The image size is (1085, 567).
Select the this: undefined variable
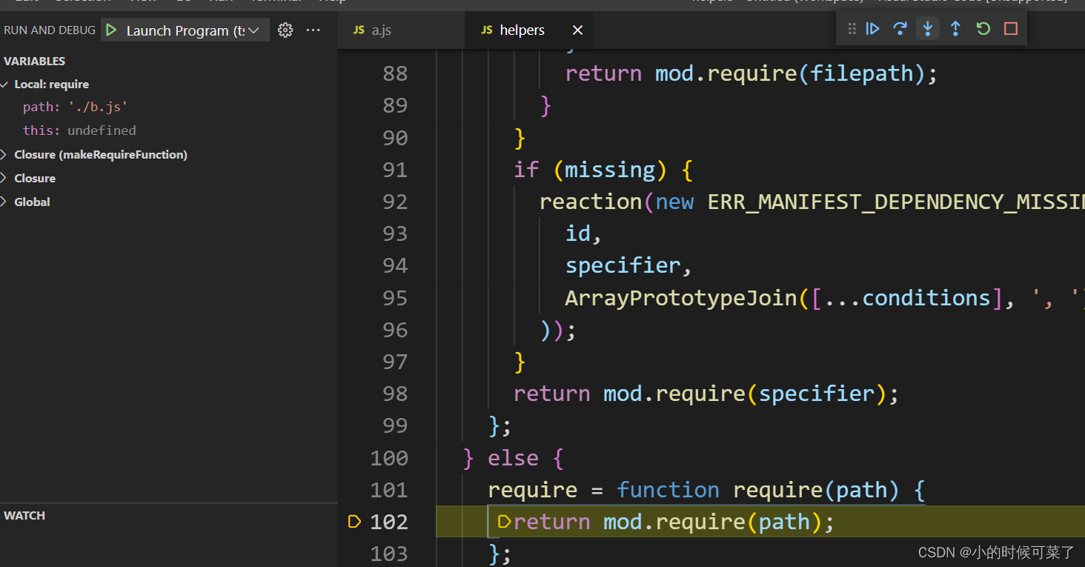(x=79, y=130)
